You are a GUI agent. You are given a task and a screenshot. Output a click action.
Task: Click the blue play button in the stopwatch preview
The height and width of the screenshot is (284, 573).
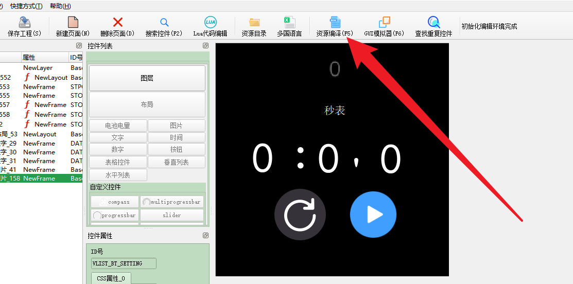[373, 214]
